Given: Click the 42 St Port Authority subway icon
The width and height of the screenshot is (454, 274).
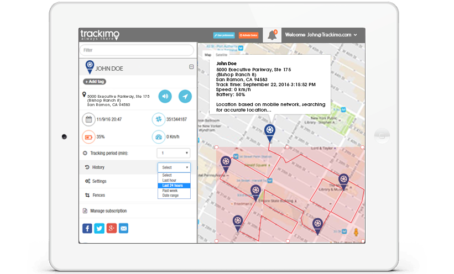Looking at the screenshot, I should (241, 48).
